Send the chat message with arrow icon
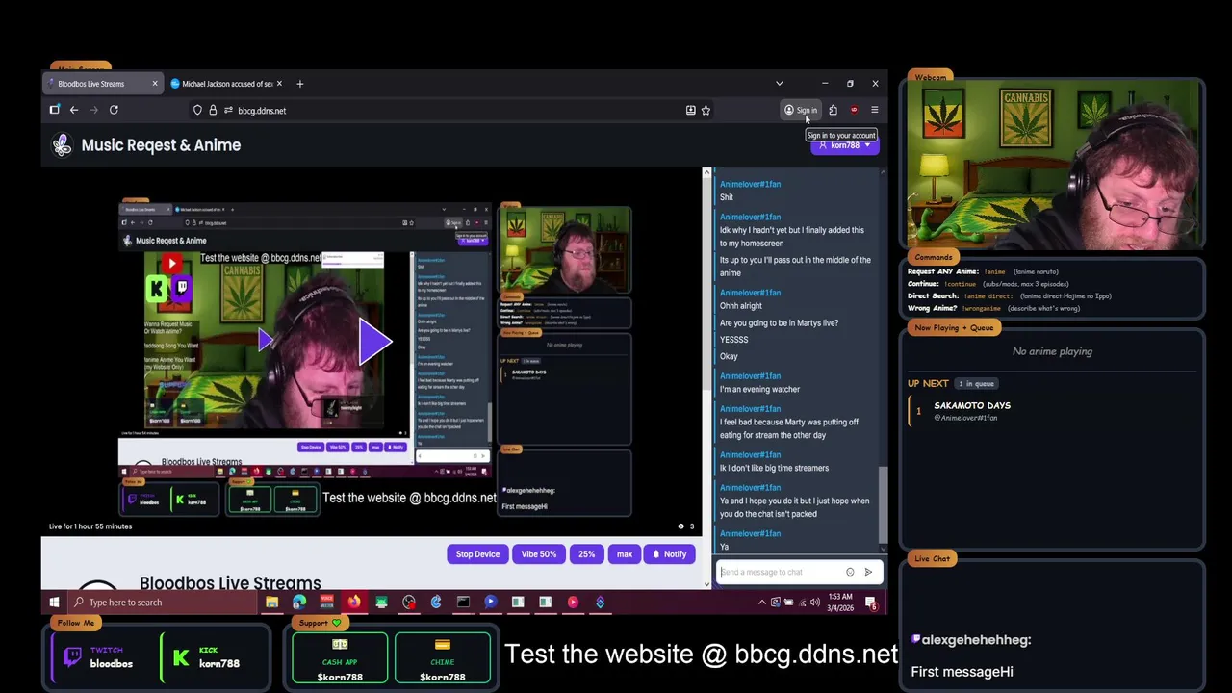1232x693 pixels. click(x=868, y=572)
